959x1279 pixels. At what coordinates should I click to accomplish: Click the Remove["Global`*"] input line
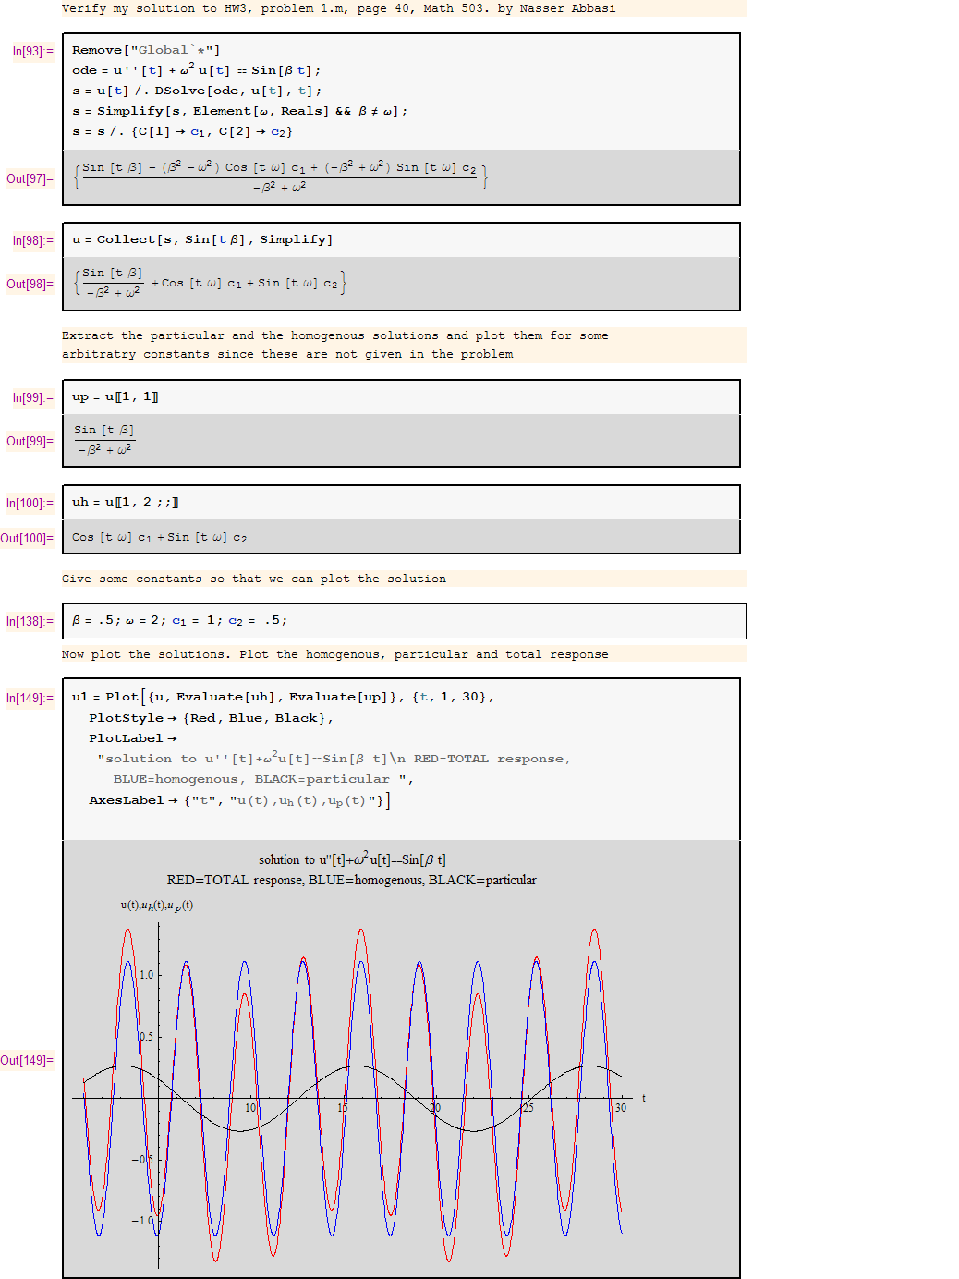pyautogui.click(x=146, y=50)
